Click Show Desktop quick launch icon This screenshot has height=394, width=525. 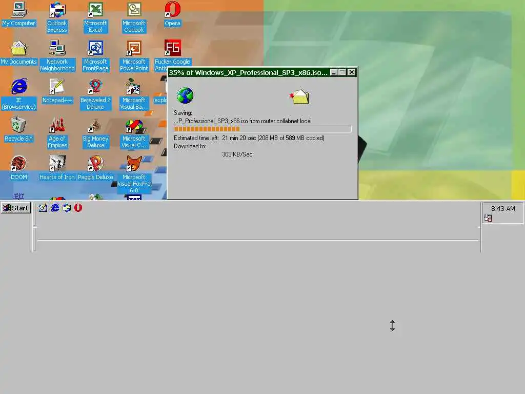coord(43,208)
